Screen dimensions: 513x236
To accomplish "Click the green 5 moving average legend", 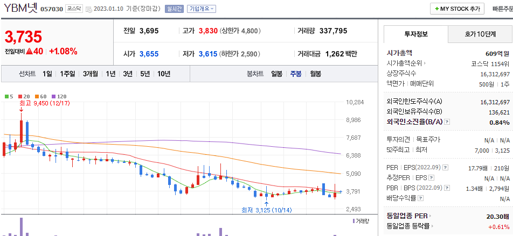I will (x=9, y=96).
